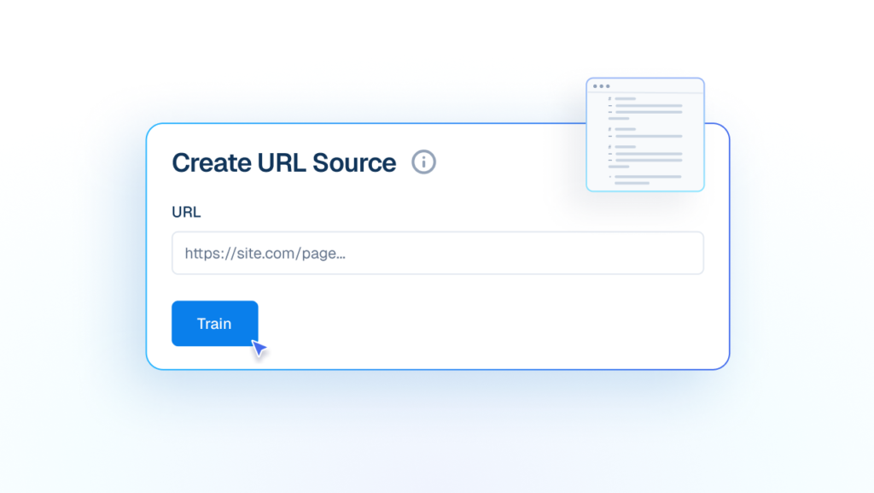This screenshot has width=874, height=493.
Task: Select the bullet icon of the first list item
Action: (609, 98)
